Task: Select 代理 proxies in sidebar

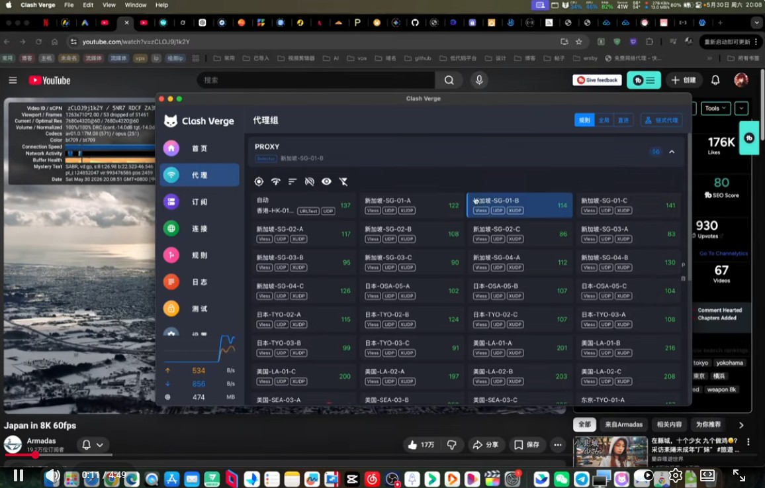Action: coord(200,175)
